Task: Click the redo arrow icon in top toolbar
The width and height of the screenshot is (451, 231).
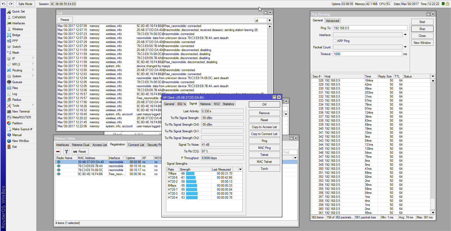Action: 10,4
